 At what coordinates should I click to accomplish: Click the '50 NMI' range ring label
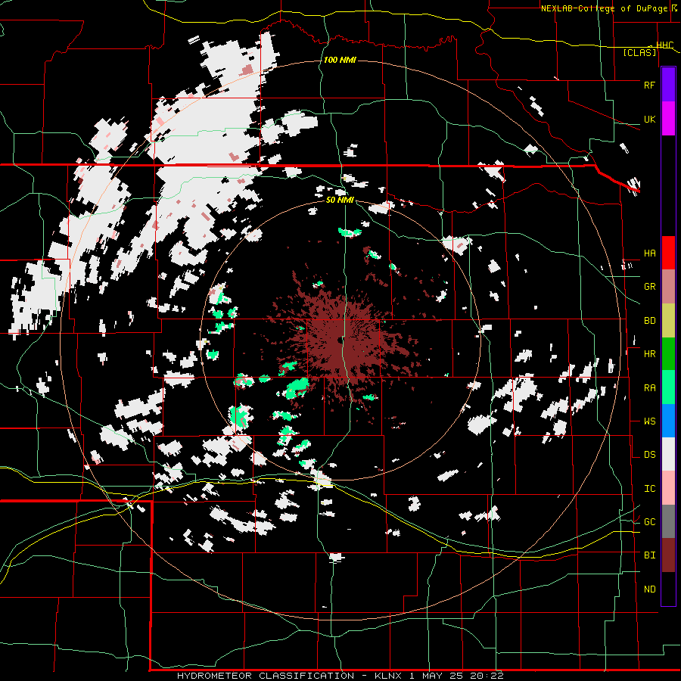click(340, 200)
